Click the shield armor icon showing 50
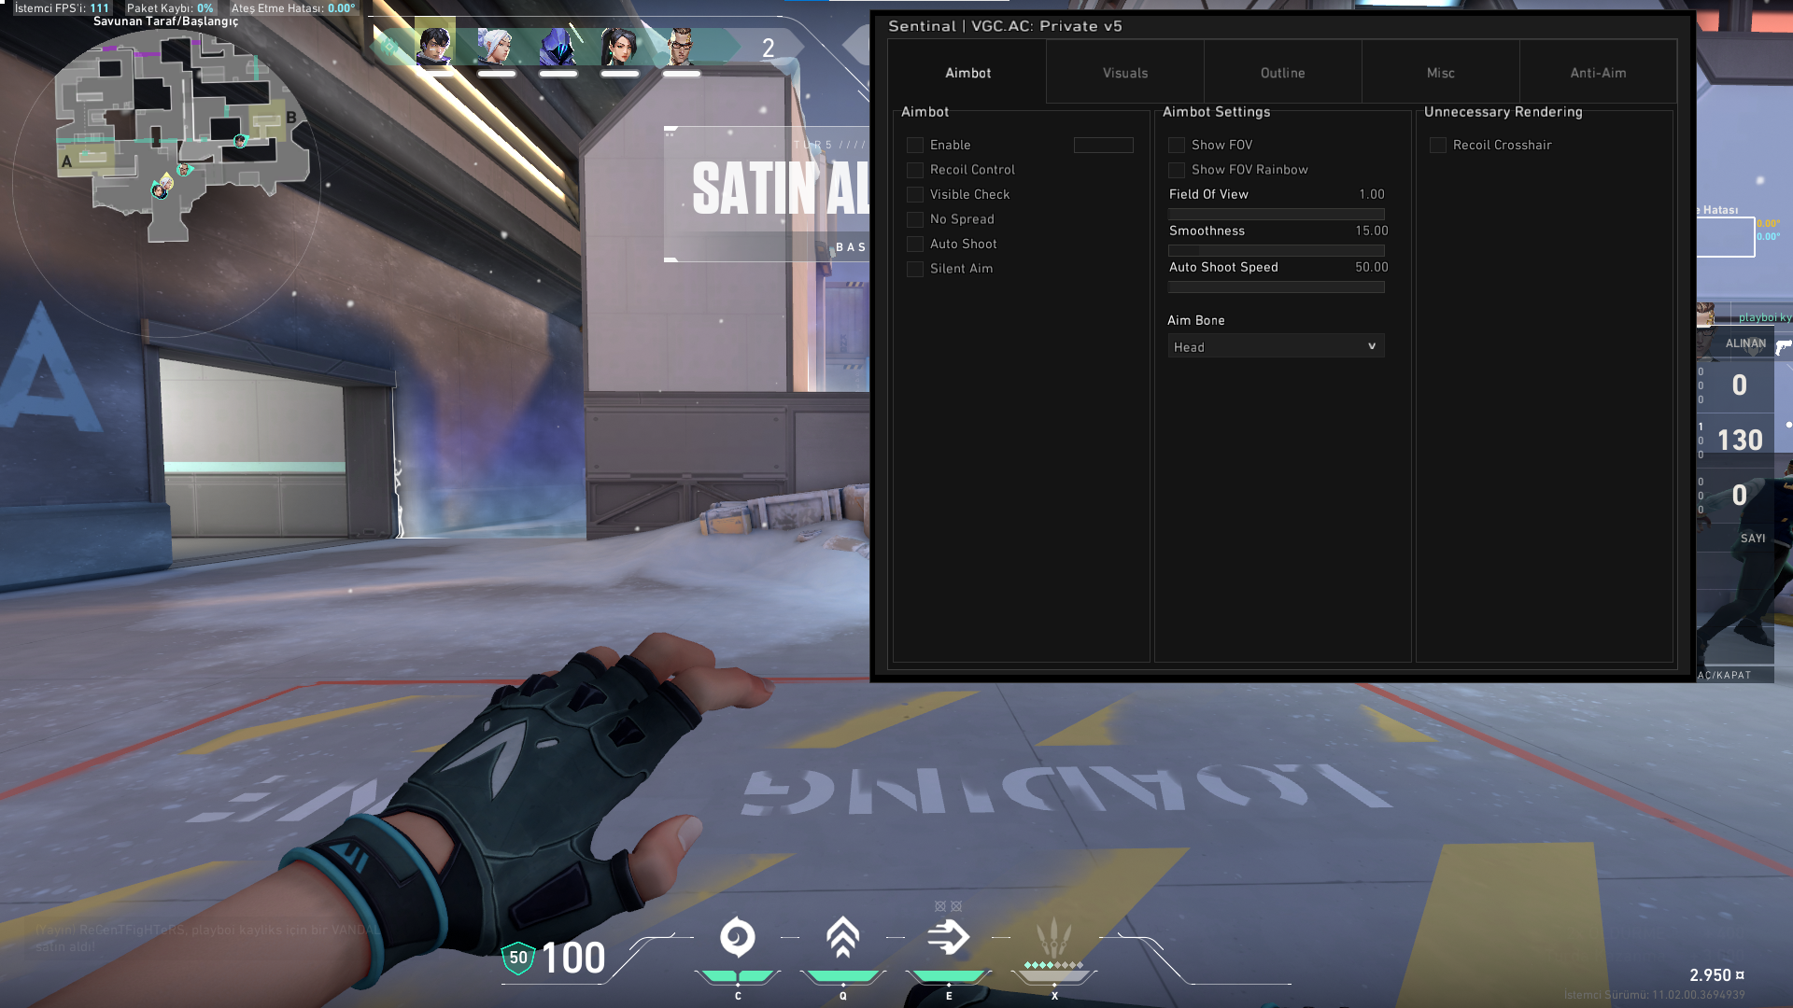This screenshot has width=1793, height=1008. [518, 958]
